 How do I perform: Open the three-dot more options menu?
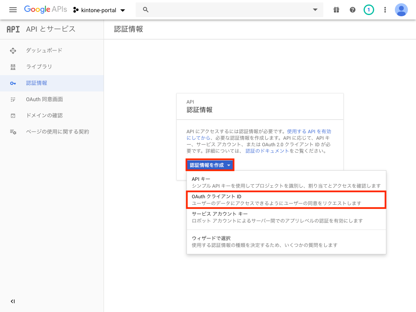click(x=385, y=10)
